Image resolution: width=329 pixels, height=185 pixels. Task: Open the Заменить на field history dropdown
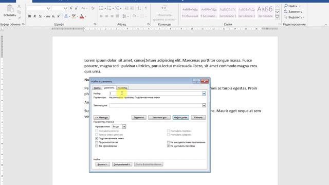pyautogui.click(x=204, y=105)
